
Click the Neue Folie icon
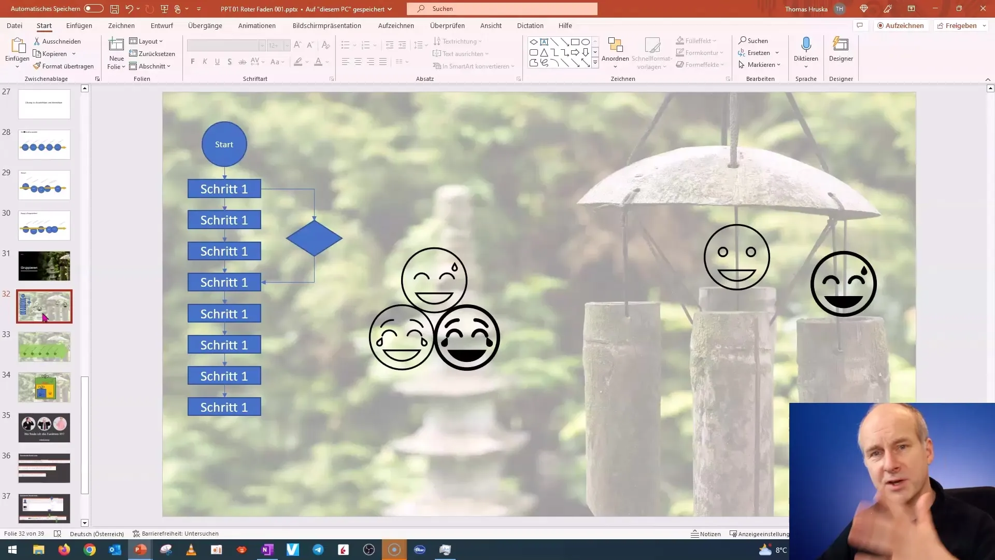116,45
